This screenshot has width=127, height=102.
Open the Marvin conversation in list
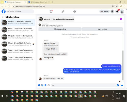pyautogui.click(x=18, y=44)
